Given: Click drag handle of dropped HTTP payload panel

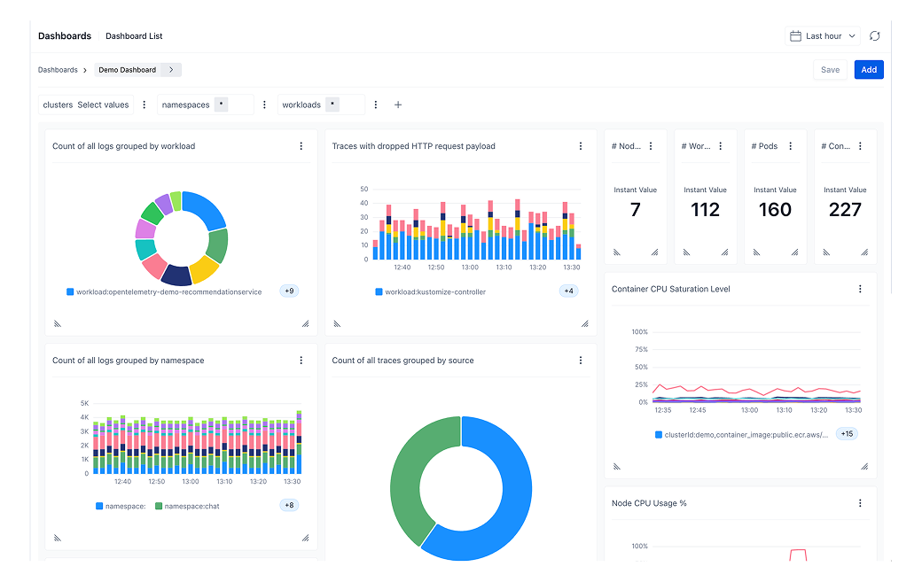Looking at the screenshot, I should [x=337, y=323].
